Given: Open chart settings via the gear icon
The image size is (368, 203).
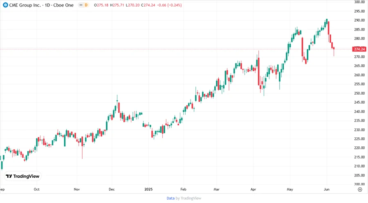Looking at the screenshot, I should pos(360,190).
